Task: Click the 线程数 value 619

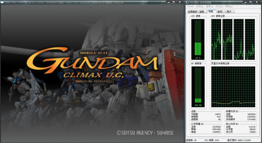Action: click(x=219, y=117)
